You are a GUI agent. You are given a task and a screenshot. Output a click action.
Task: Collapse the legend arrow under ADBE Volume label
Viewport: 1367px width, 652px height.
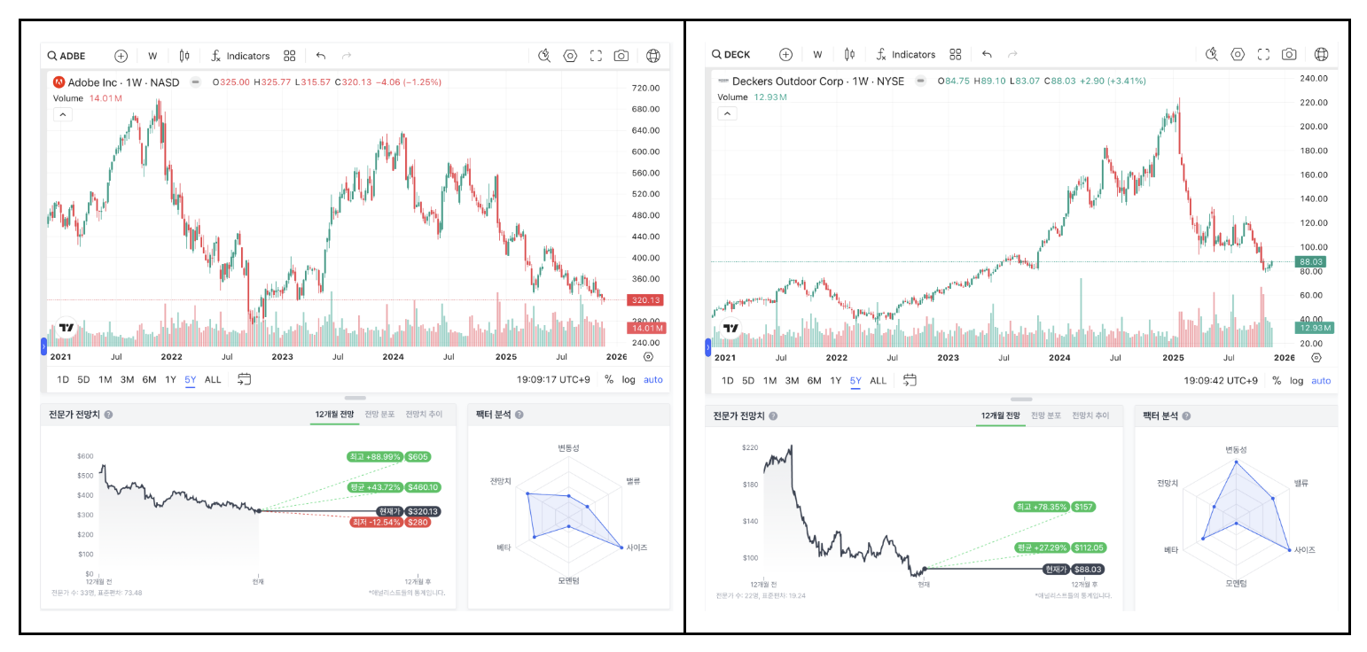(62, 114)
